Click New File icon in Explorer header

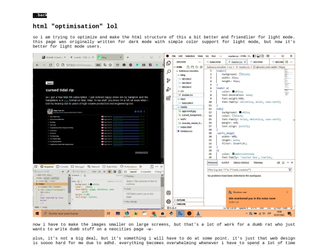pyautogui.click(x=188, y=67)
